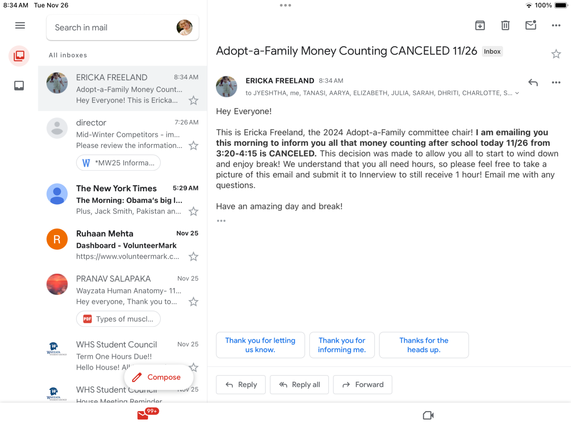Star the Ericka Freeland email in list
Screen dimensions: 571x428
pyautogui.click(x=193, y=100)
